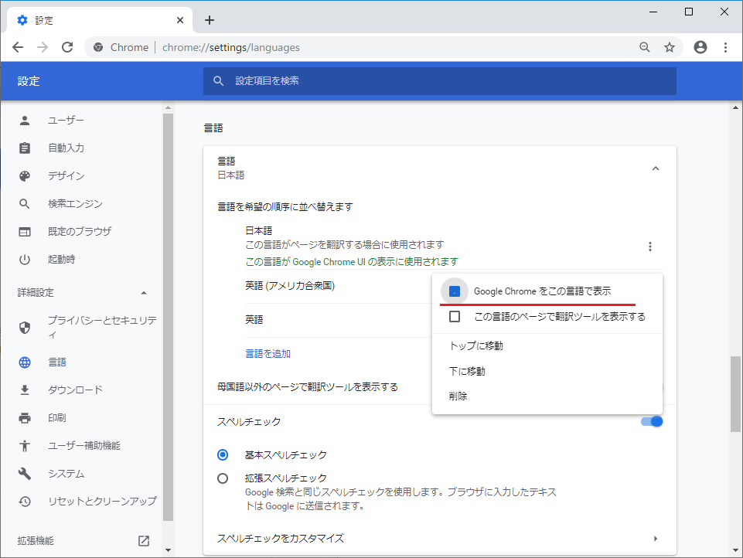Click the 拡張機能 external link icon
Viewport: 743px width, 558px height.
coord(144,541)
